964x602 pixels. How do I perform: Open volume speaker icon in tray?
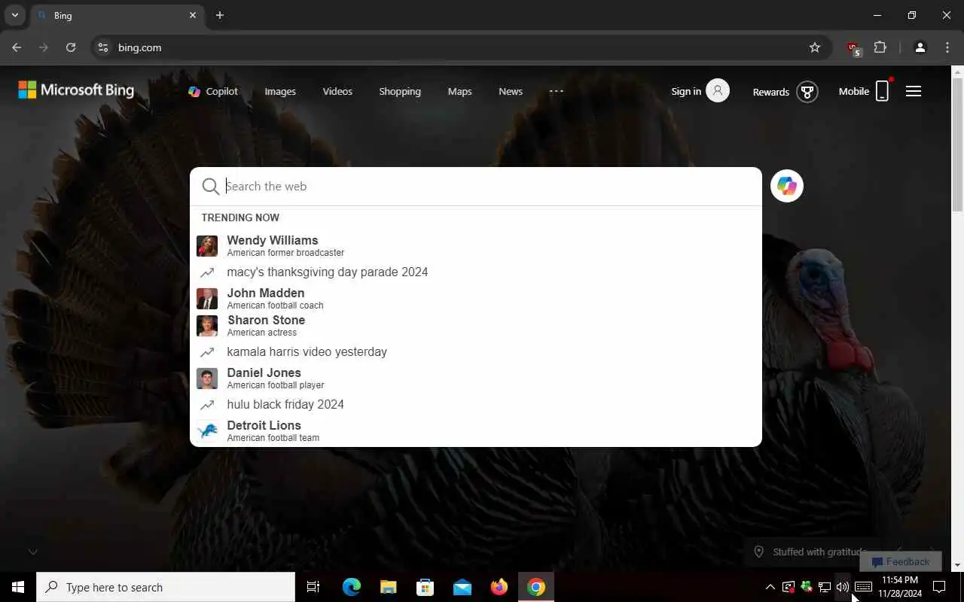click(x=842, y=587)
